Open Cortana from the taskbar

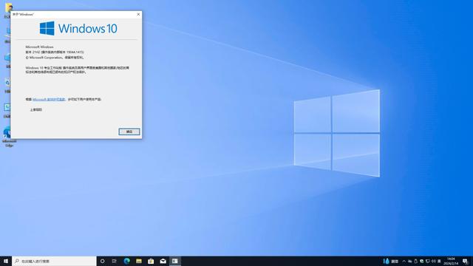[103, 261]
